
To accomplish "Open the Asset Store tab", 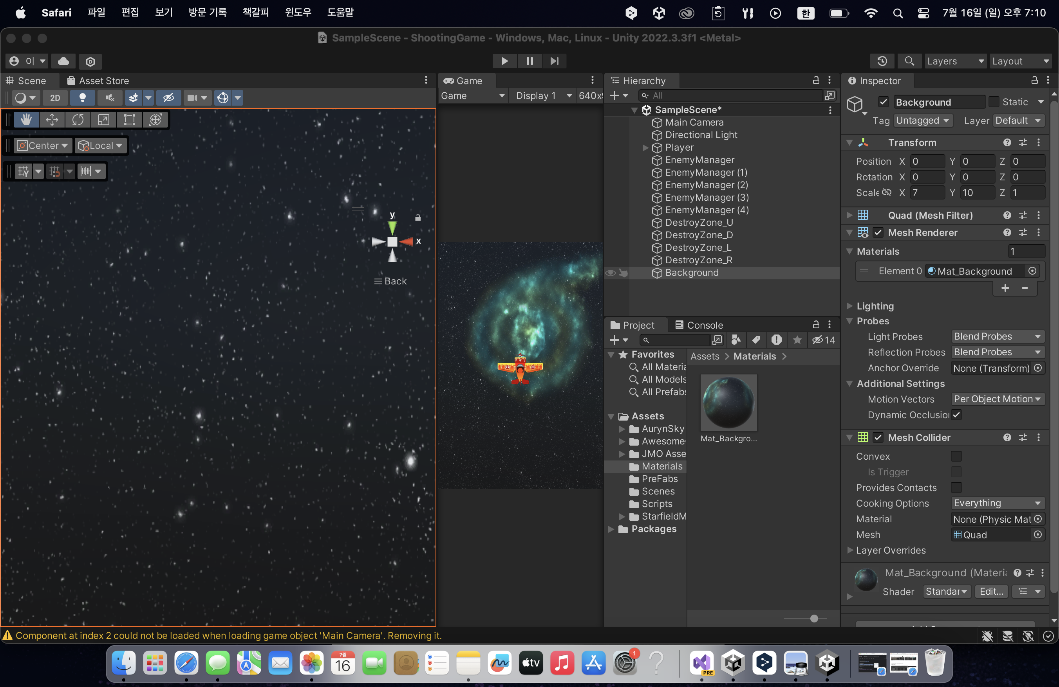I will click(x=98, y=81).
